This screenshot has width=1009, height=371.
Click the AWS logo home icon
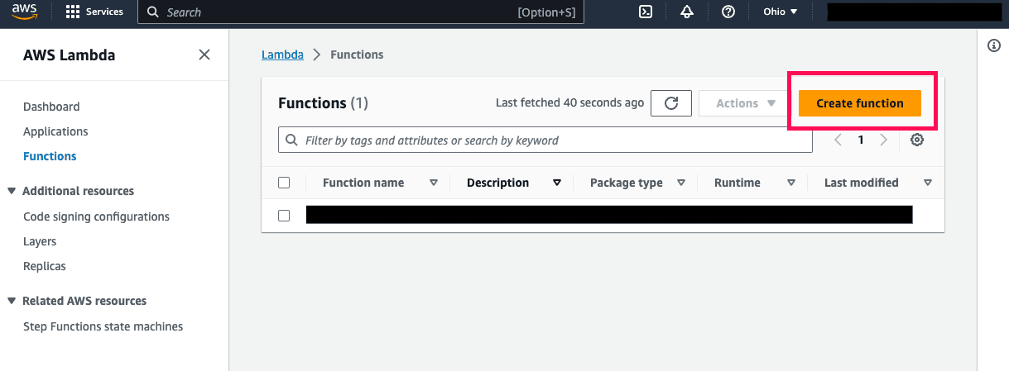25,12
